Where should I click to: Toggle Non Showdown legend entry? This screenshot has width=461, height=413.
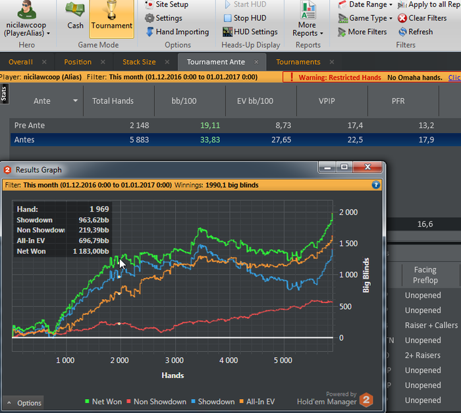point(157,402)
